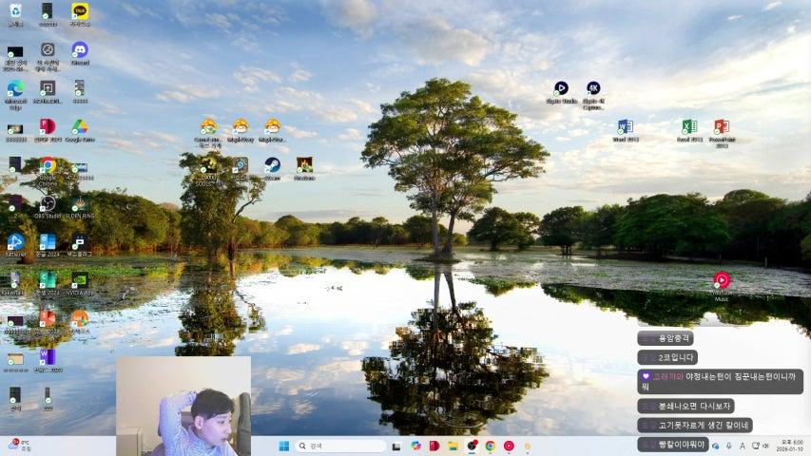This screenshot has width=811, height=456.
Task: Launch Google Chrome from the desktop
Action: (x=48, y=172)
